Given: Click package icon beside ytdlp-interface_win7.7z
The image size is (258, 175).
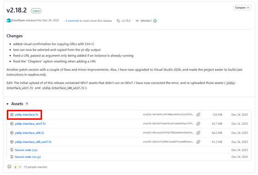Looking at the screenshot, I should [12, 124].
